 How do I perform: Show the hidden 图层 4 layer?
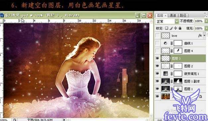pyautogui.click(x=157, y=51)
